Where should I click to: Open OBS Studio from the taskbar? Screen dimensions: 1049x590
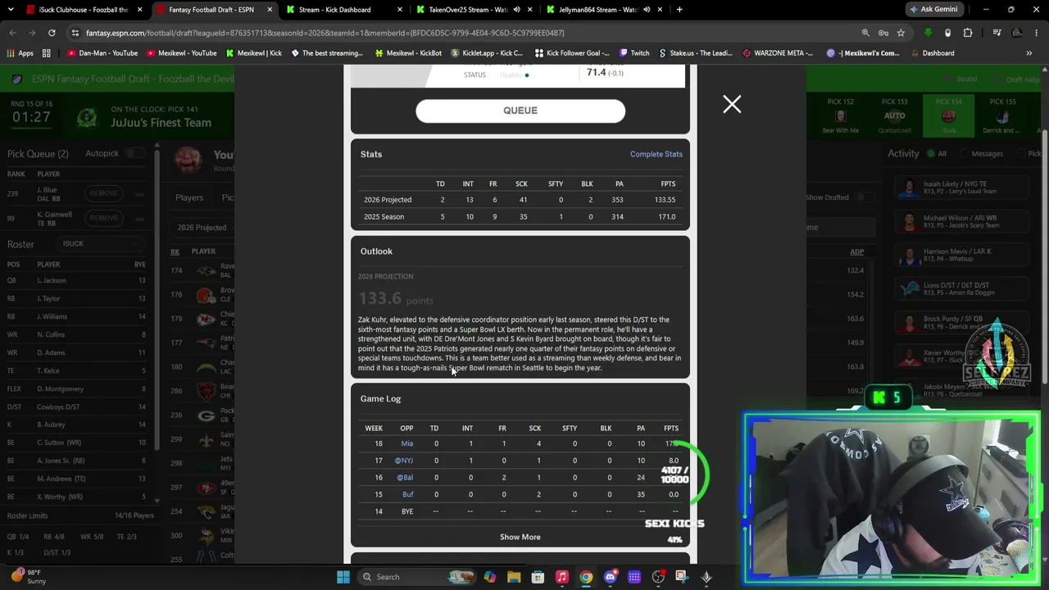(658, 577)
